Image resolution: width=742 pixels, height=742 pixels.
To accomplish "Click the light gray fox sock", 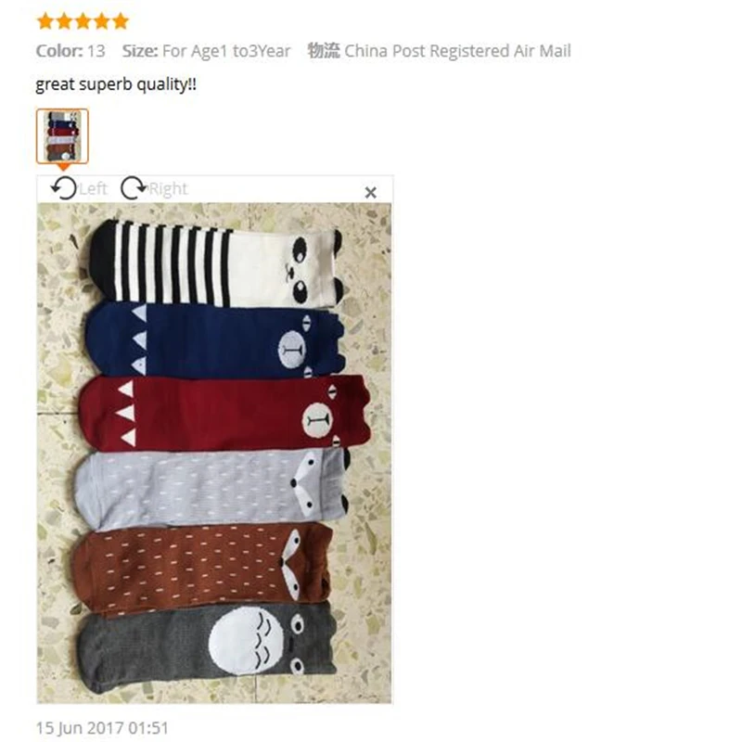I will click(212, 489).
